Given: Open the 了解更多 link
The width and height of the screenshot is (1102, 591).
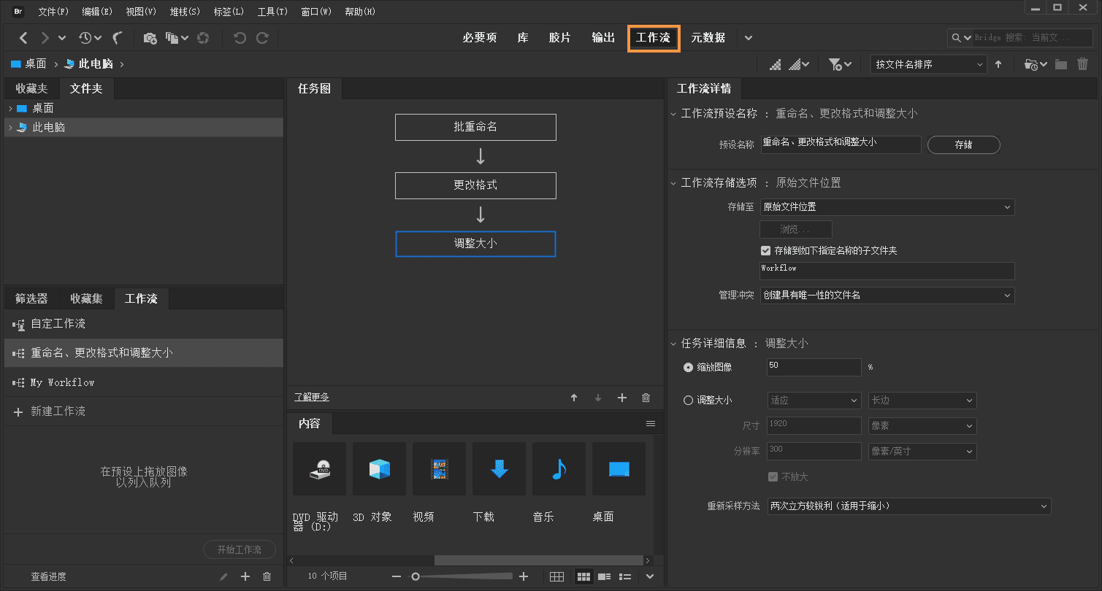Looking at the screenshot, I should click(312, 398).
